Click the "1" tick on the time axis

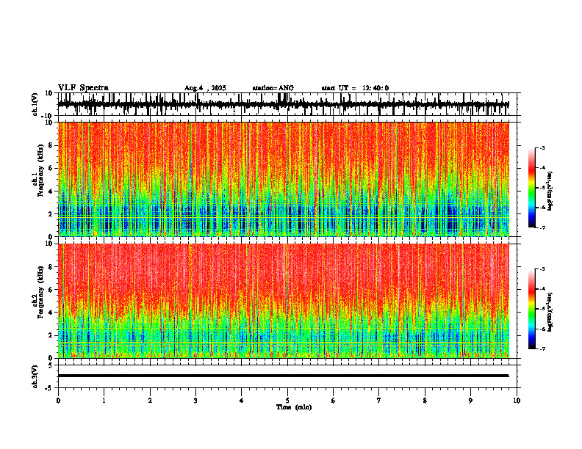coord(104,401)
